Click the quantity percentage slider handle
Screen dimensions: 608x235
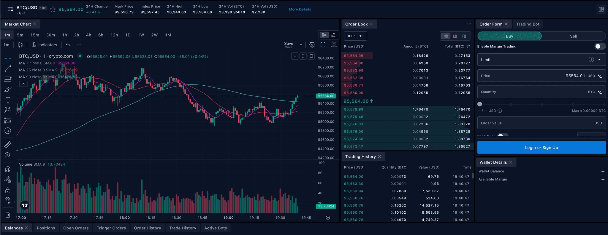[480, 104]
